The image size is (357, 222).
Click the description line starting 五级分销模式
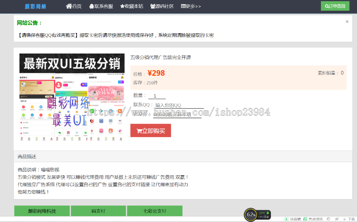tap(103, 177)
